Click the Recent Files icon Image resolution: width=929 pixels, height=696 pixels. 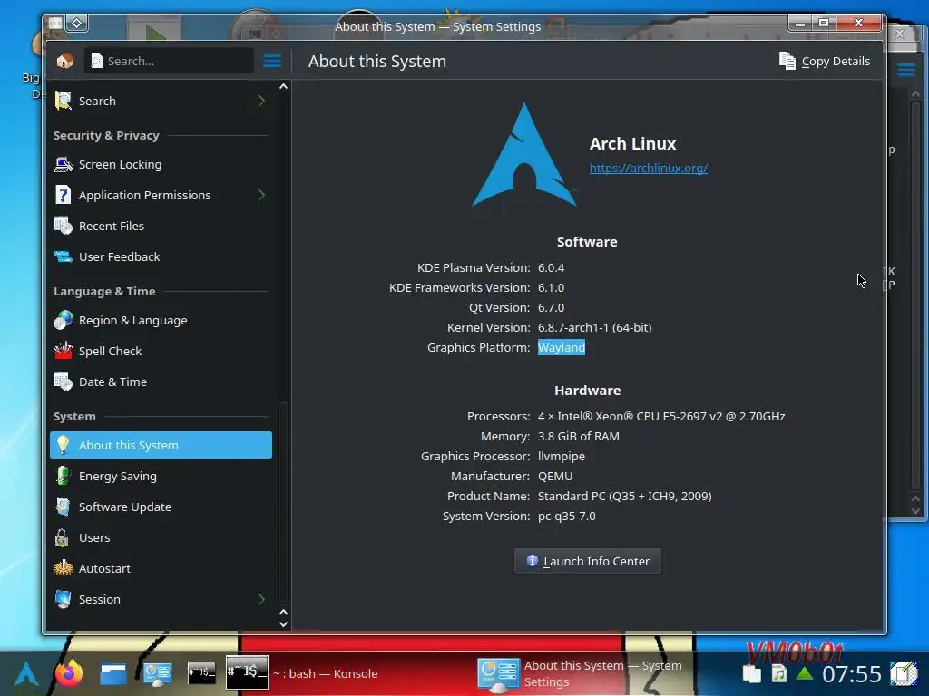pos(63,226)
